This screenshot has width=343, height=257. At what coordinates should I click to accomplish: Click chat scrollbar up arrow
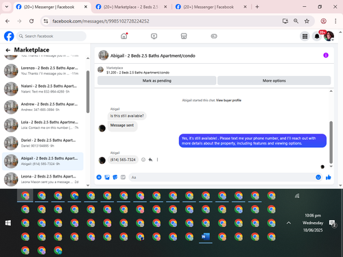click(x=331, y=91)
